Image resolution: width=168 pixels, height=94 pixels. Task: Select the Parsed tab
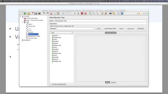click(113, 83)
